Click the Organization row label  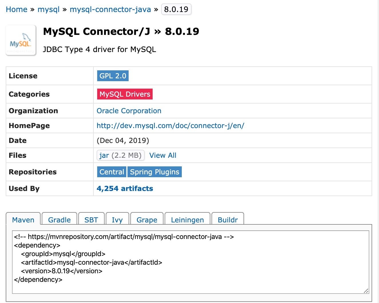tap(33, 111)
